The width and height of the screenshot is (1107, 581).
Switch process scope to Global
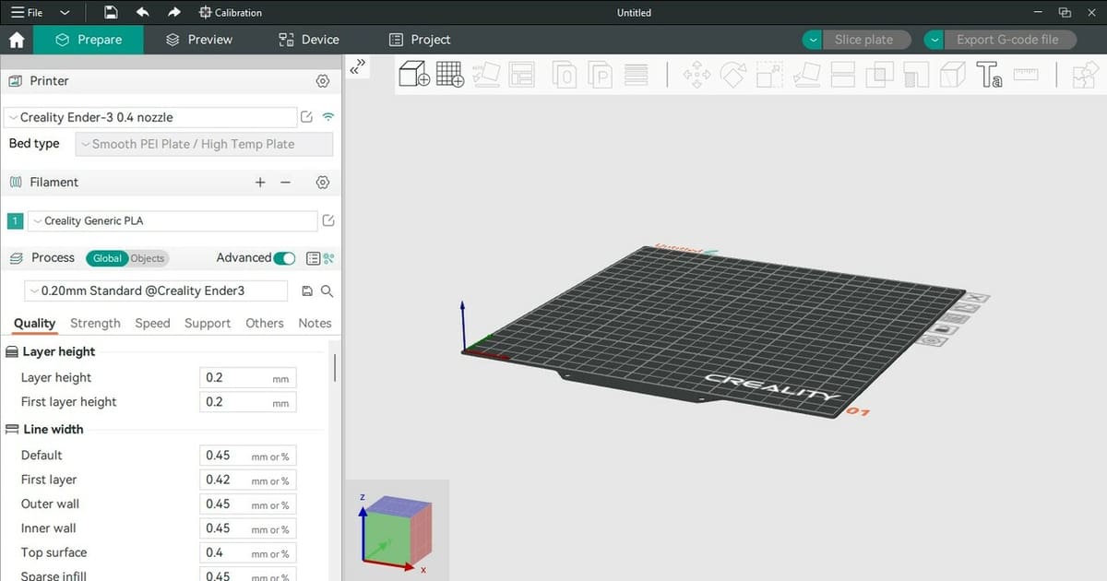click(x=107, y=258)
